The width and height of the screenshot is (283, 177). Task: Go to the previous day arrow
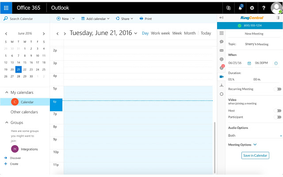pos(57,33)
